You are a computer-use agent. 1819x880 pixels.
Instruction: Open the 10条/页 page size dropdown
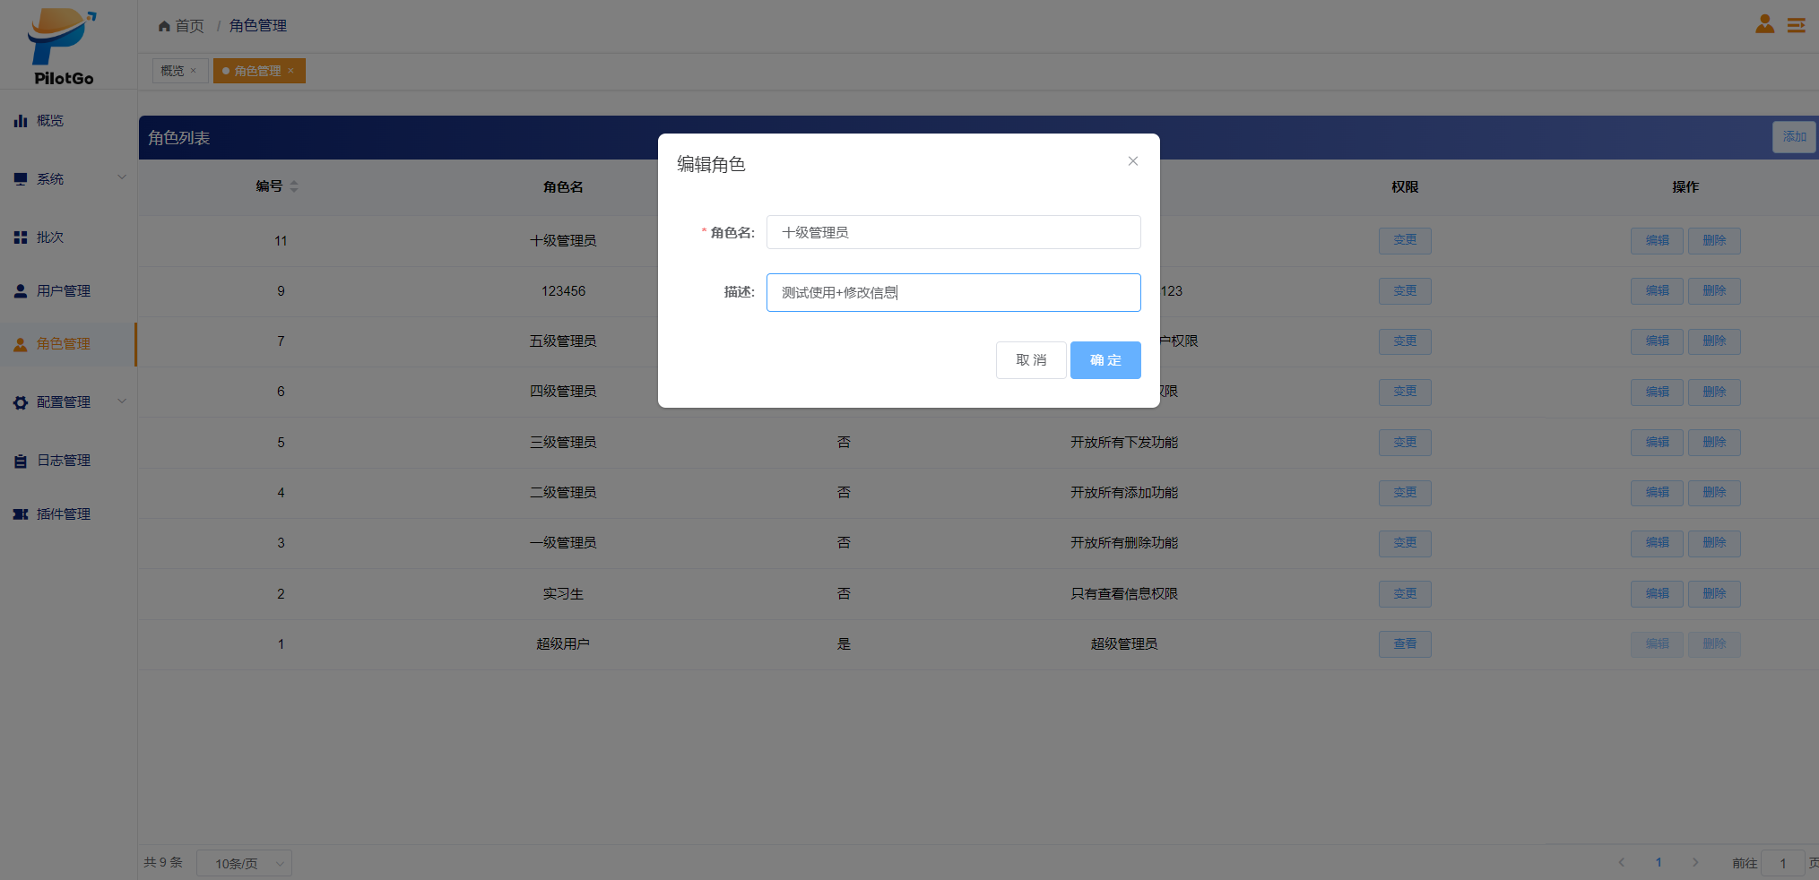[x=244, y=863]
